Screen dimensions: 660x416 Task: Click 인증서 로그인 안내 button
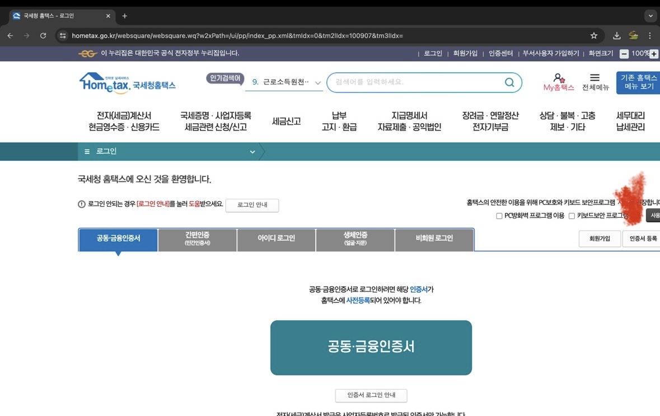click(371, 395)
